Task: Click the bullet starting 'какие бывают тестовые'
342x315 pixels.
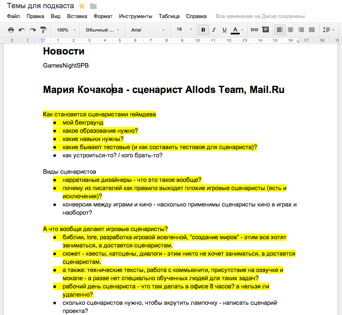Action: point(160,147)
